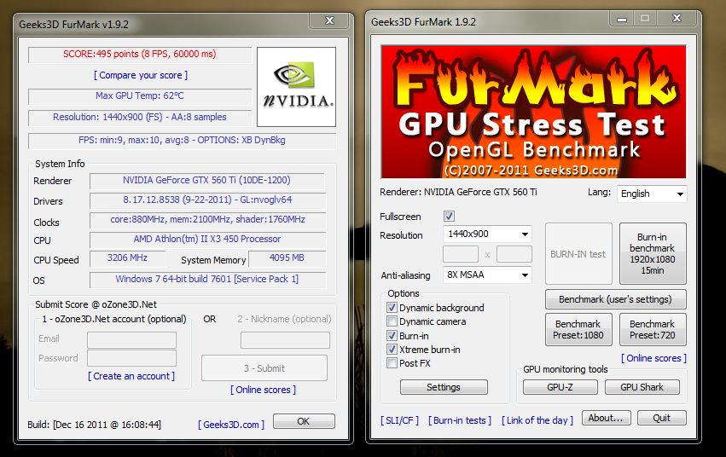This screenshot has width=726, height=457.
Task: Run Benchmark Preset:1080
Action: tap(578, 329)
